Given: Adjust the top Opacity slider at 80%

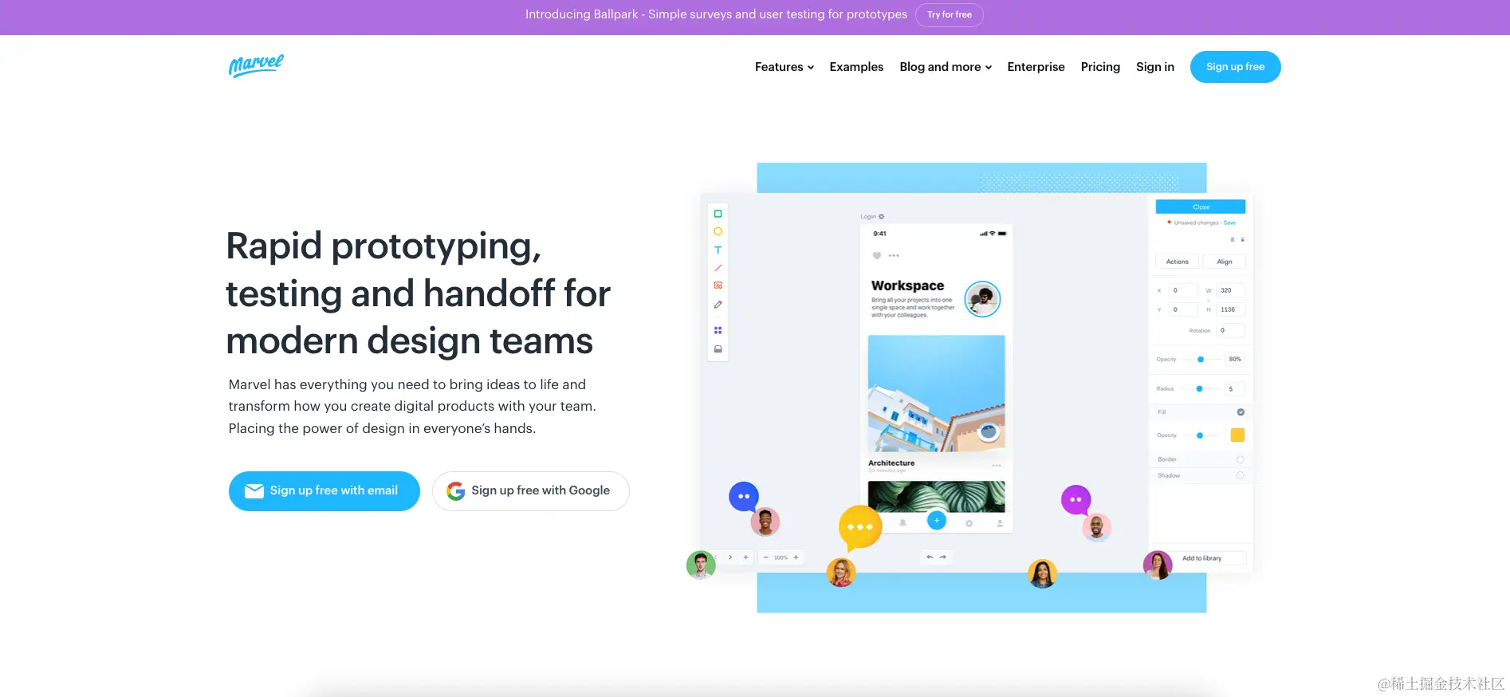Looking at the screenshot, I should pos(1201,360).
